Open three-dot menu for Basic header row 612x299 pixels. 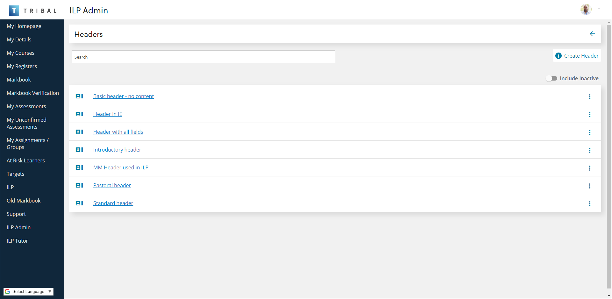click(589, 96)
